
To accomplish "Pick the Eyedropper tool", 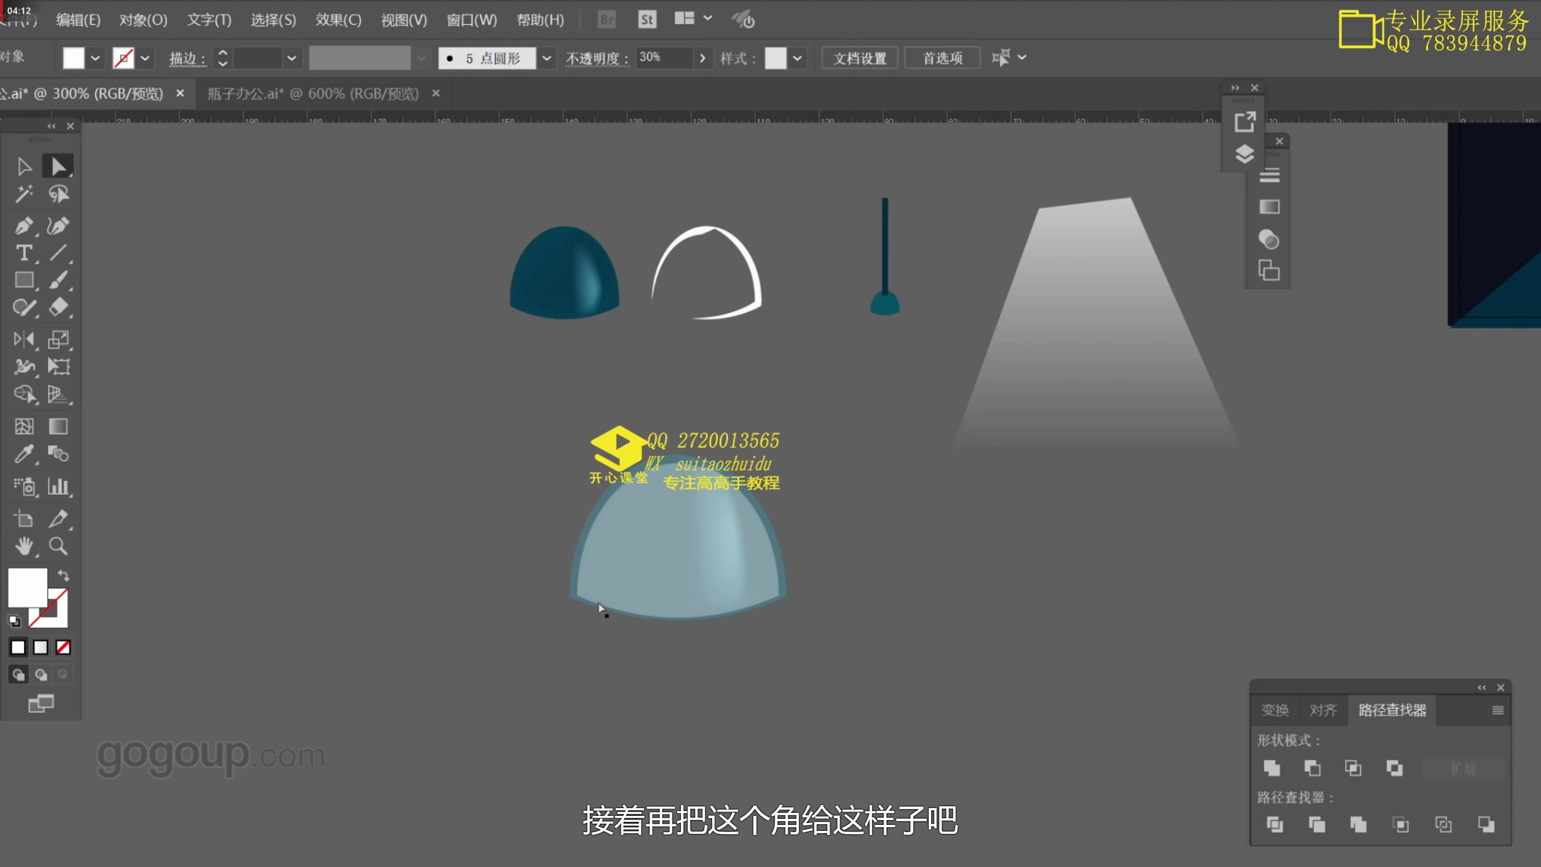I will [24, 453].
